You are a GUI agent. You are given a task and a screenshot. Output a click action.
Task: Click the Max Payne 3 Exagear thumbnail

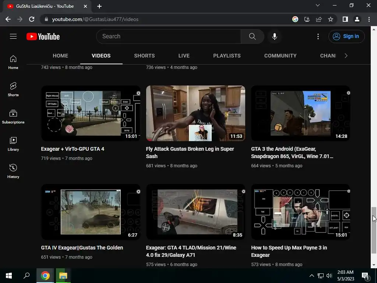300,212
